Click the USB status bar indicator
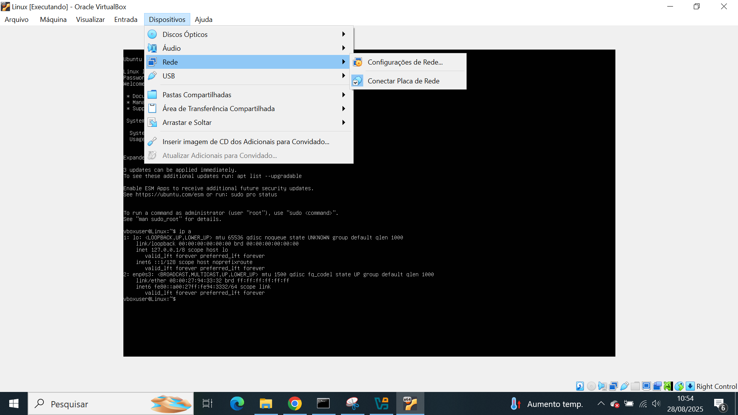738x415 pixels. [x=624, y=386]
